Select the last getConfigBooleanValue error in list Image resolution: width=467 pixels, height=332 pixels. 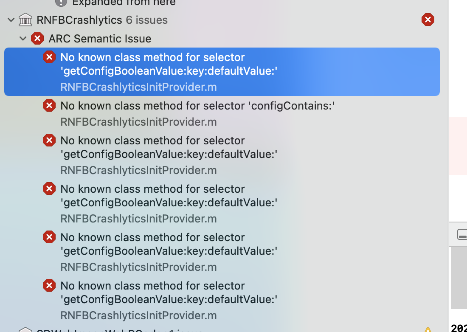click(x=222, y=300)
